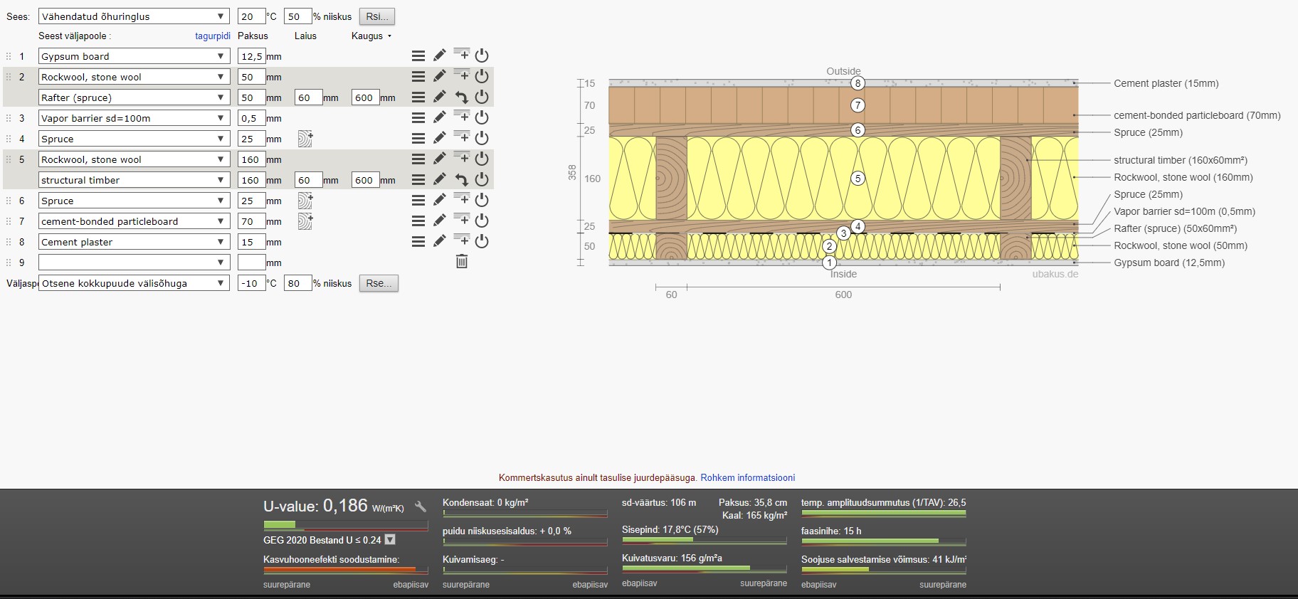The width and height of the screenshot is (1298, 599).
Task: Open U-value settings with the wrench icon
Action: (x=421, y=507)
